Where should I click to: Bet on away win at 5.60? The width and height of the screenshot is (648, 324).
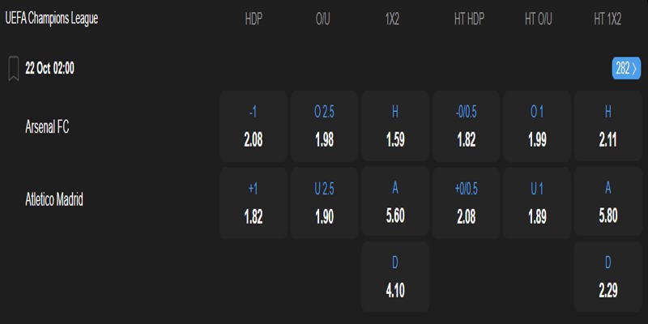point(395,204)
